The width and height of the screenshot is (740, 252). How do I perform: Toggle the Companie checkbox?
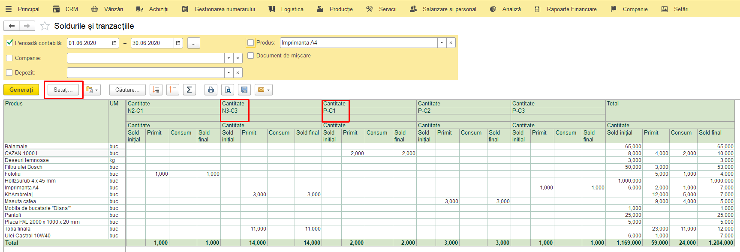point(9,58)
